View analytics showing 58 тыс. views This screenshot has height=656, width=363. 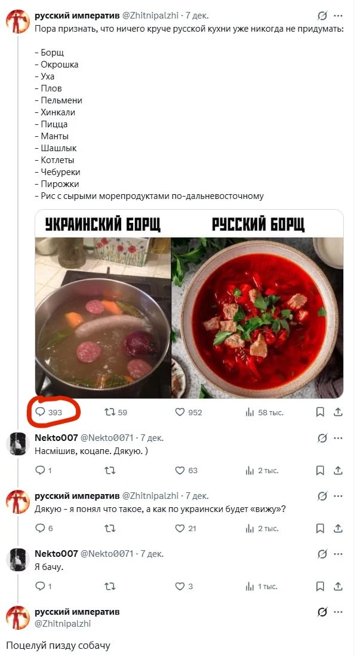[x=264, y=412]
